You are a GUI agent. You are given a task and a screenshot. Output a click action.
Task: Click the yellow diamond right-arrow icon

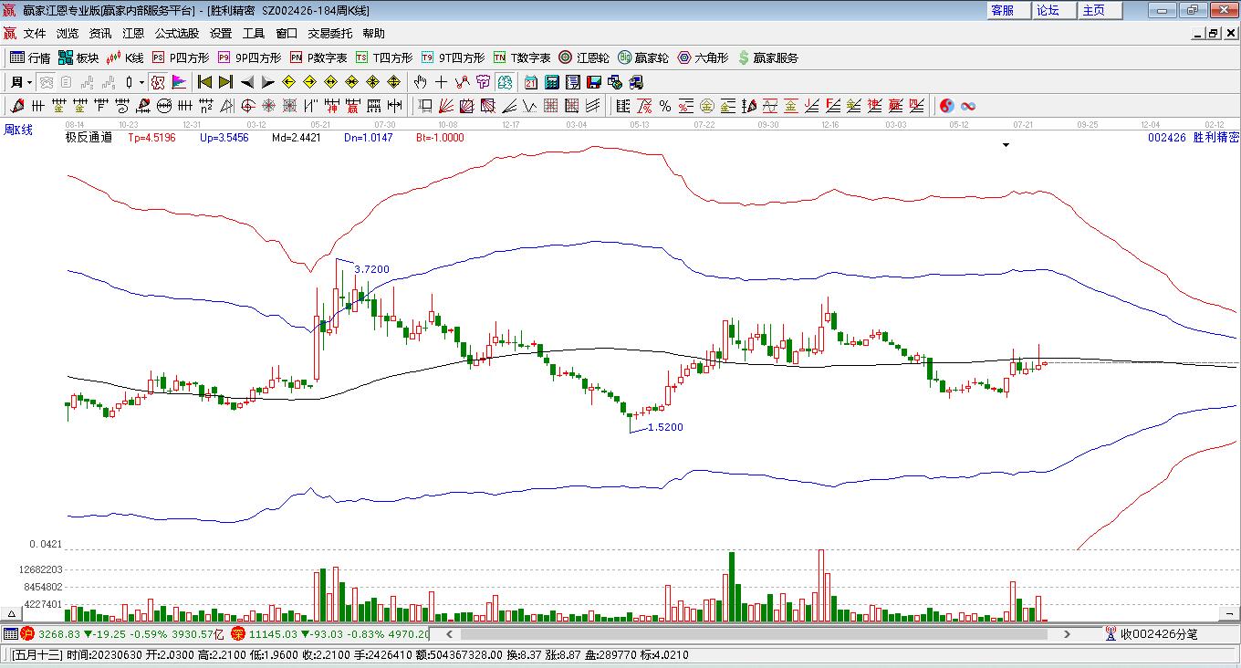310,82
